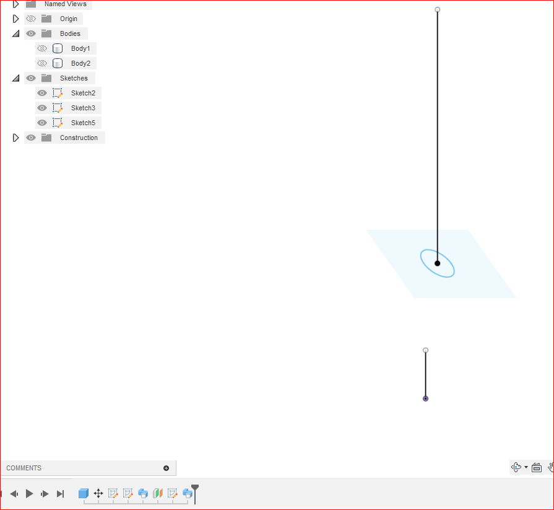This screenshot has width=554, height=510.
Task: Click the last extrude icon in timeline
Action: (x=186, y=493)
